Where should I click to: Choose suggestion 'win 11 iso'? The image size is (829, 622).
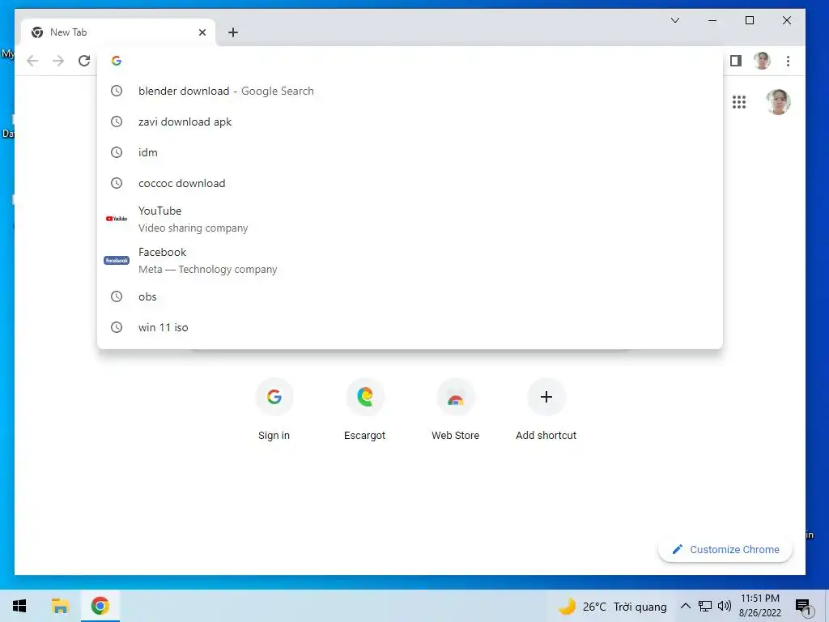point(410,327)
